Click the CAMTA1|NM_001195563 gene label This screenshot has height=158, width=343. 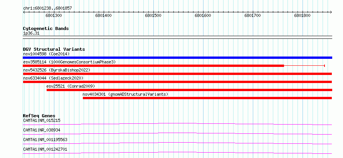point(45,140)
